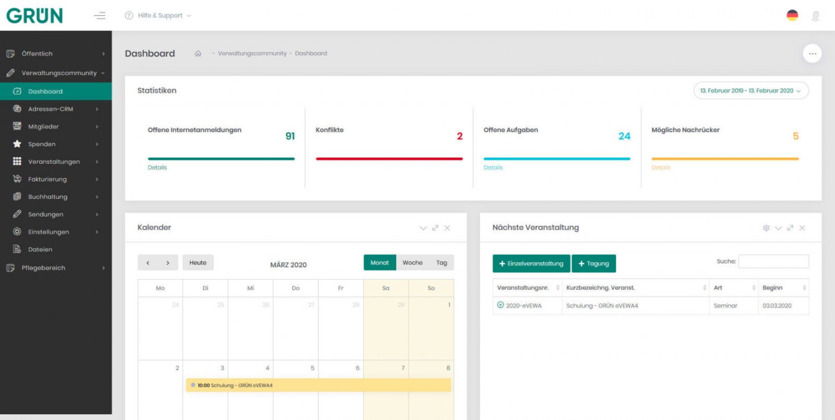Open settings gear in Nächste Veranstaltung panel
835x420 pixels.
(x=766, y=228)
